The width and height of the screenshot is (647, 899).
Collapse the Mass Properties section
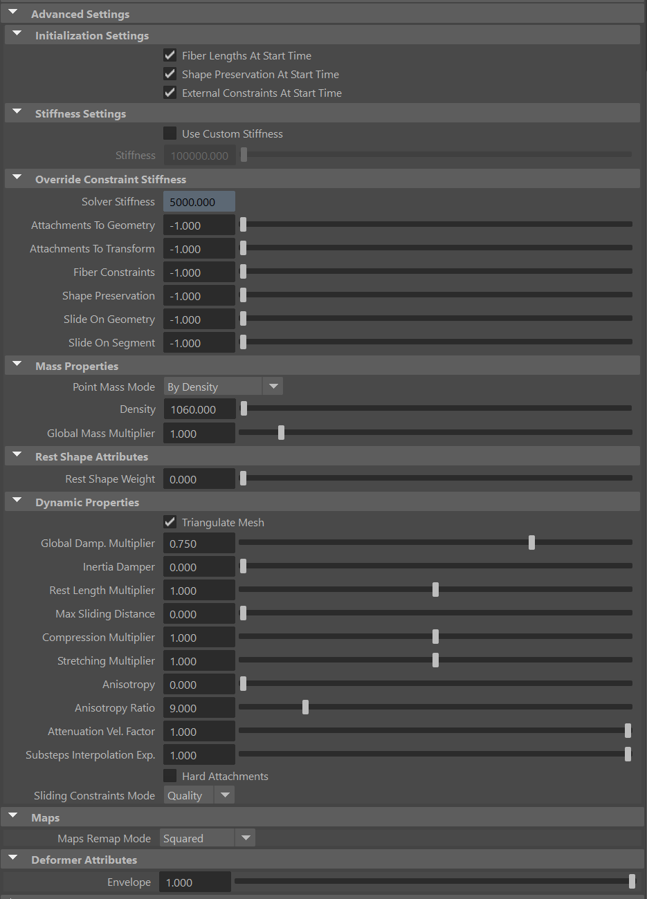(17, 362)
